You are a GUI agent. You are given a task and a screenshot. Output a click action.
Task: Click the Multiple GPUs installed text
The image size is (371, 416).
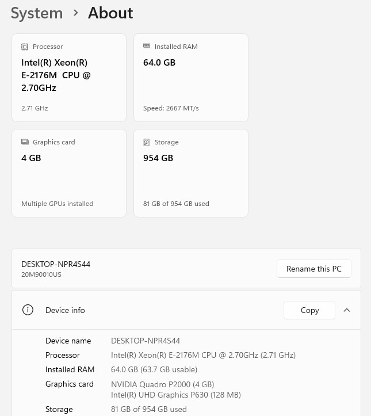pos(58,204)
